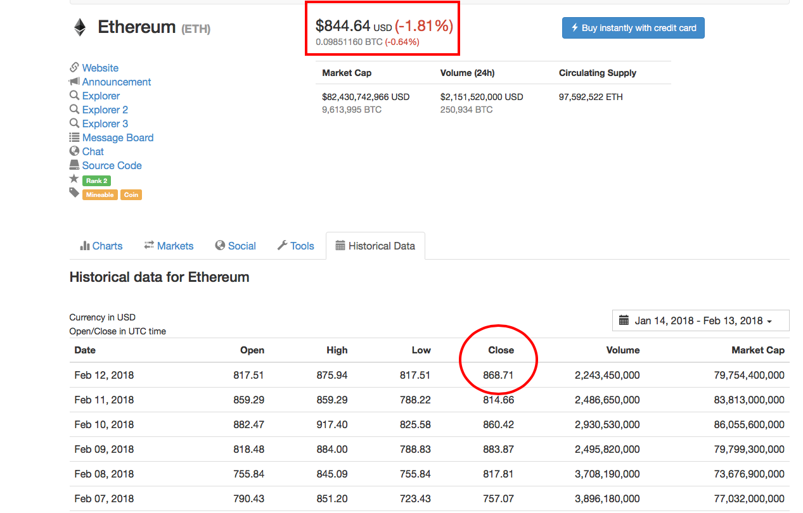Open the Announcement link
This screenshot has height=513, width=803.
coord(117,82)
